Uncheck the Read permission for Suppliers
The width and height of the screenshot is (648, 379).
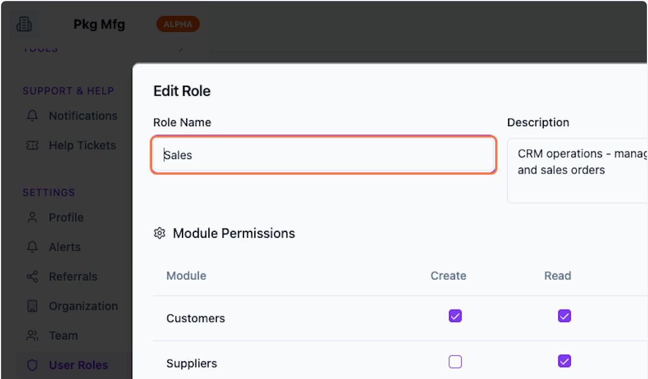(564, 361)
